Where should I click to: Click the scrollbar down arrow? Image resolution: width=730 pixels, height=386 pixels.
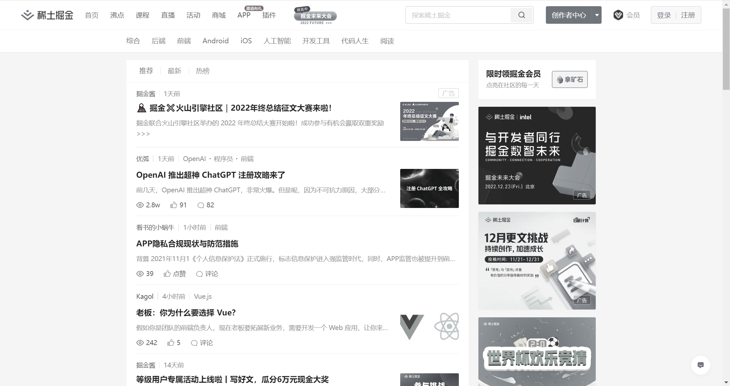[726, 382]
